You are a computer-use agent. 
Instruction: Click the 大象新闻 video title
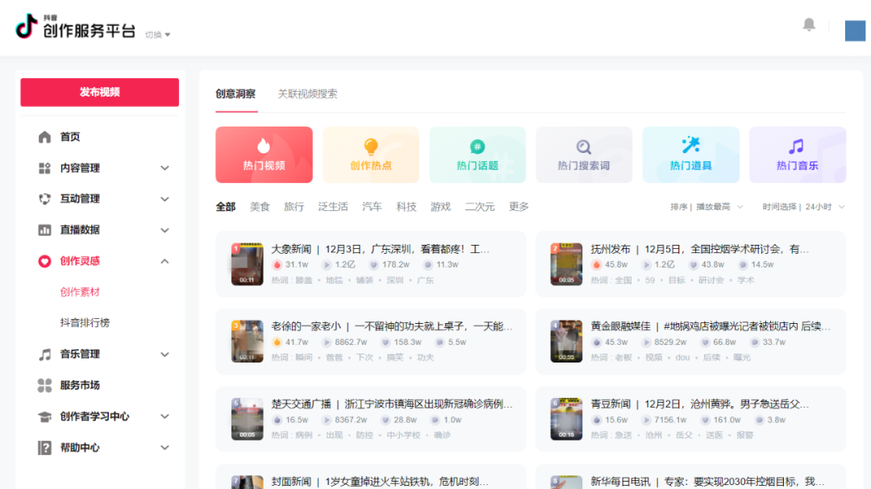(381, 249)
